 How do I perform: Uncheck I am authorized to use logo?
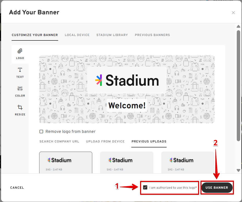coord(145,188)
